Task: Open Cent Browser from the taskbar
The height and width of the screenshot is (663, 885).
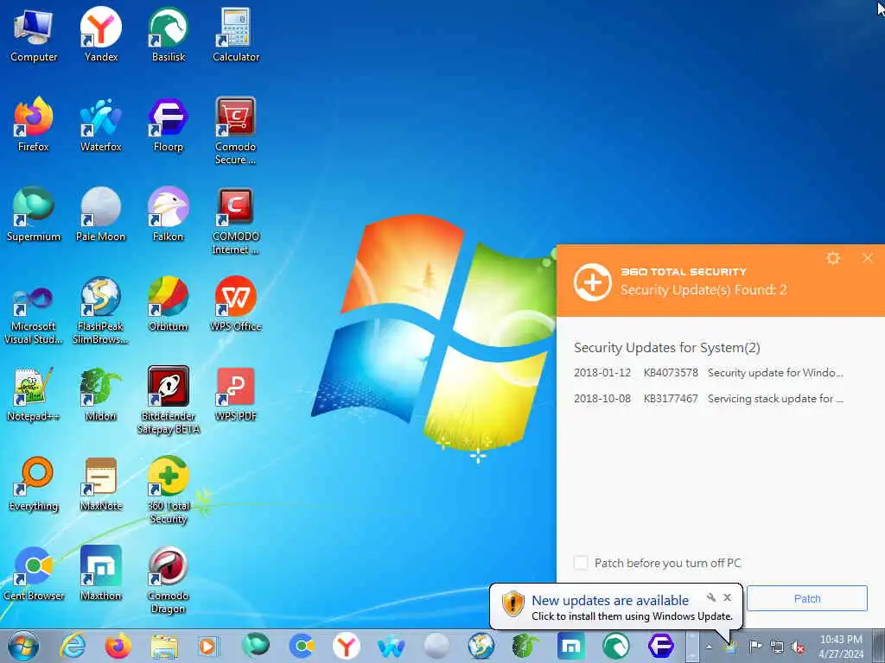Action: (302, 646)
